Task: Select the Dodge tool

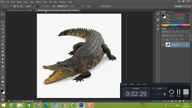Action: click(3, 63)
